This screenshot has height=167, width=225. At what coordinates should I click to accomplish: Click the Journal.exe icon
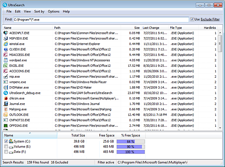click(6, 104)
